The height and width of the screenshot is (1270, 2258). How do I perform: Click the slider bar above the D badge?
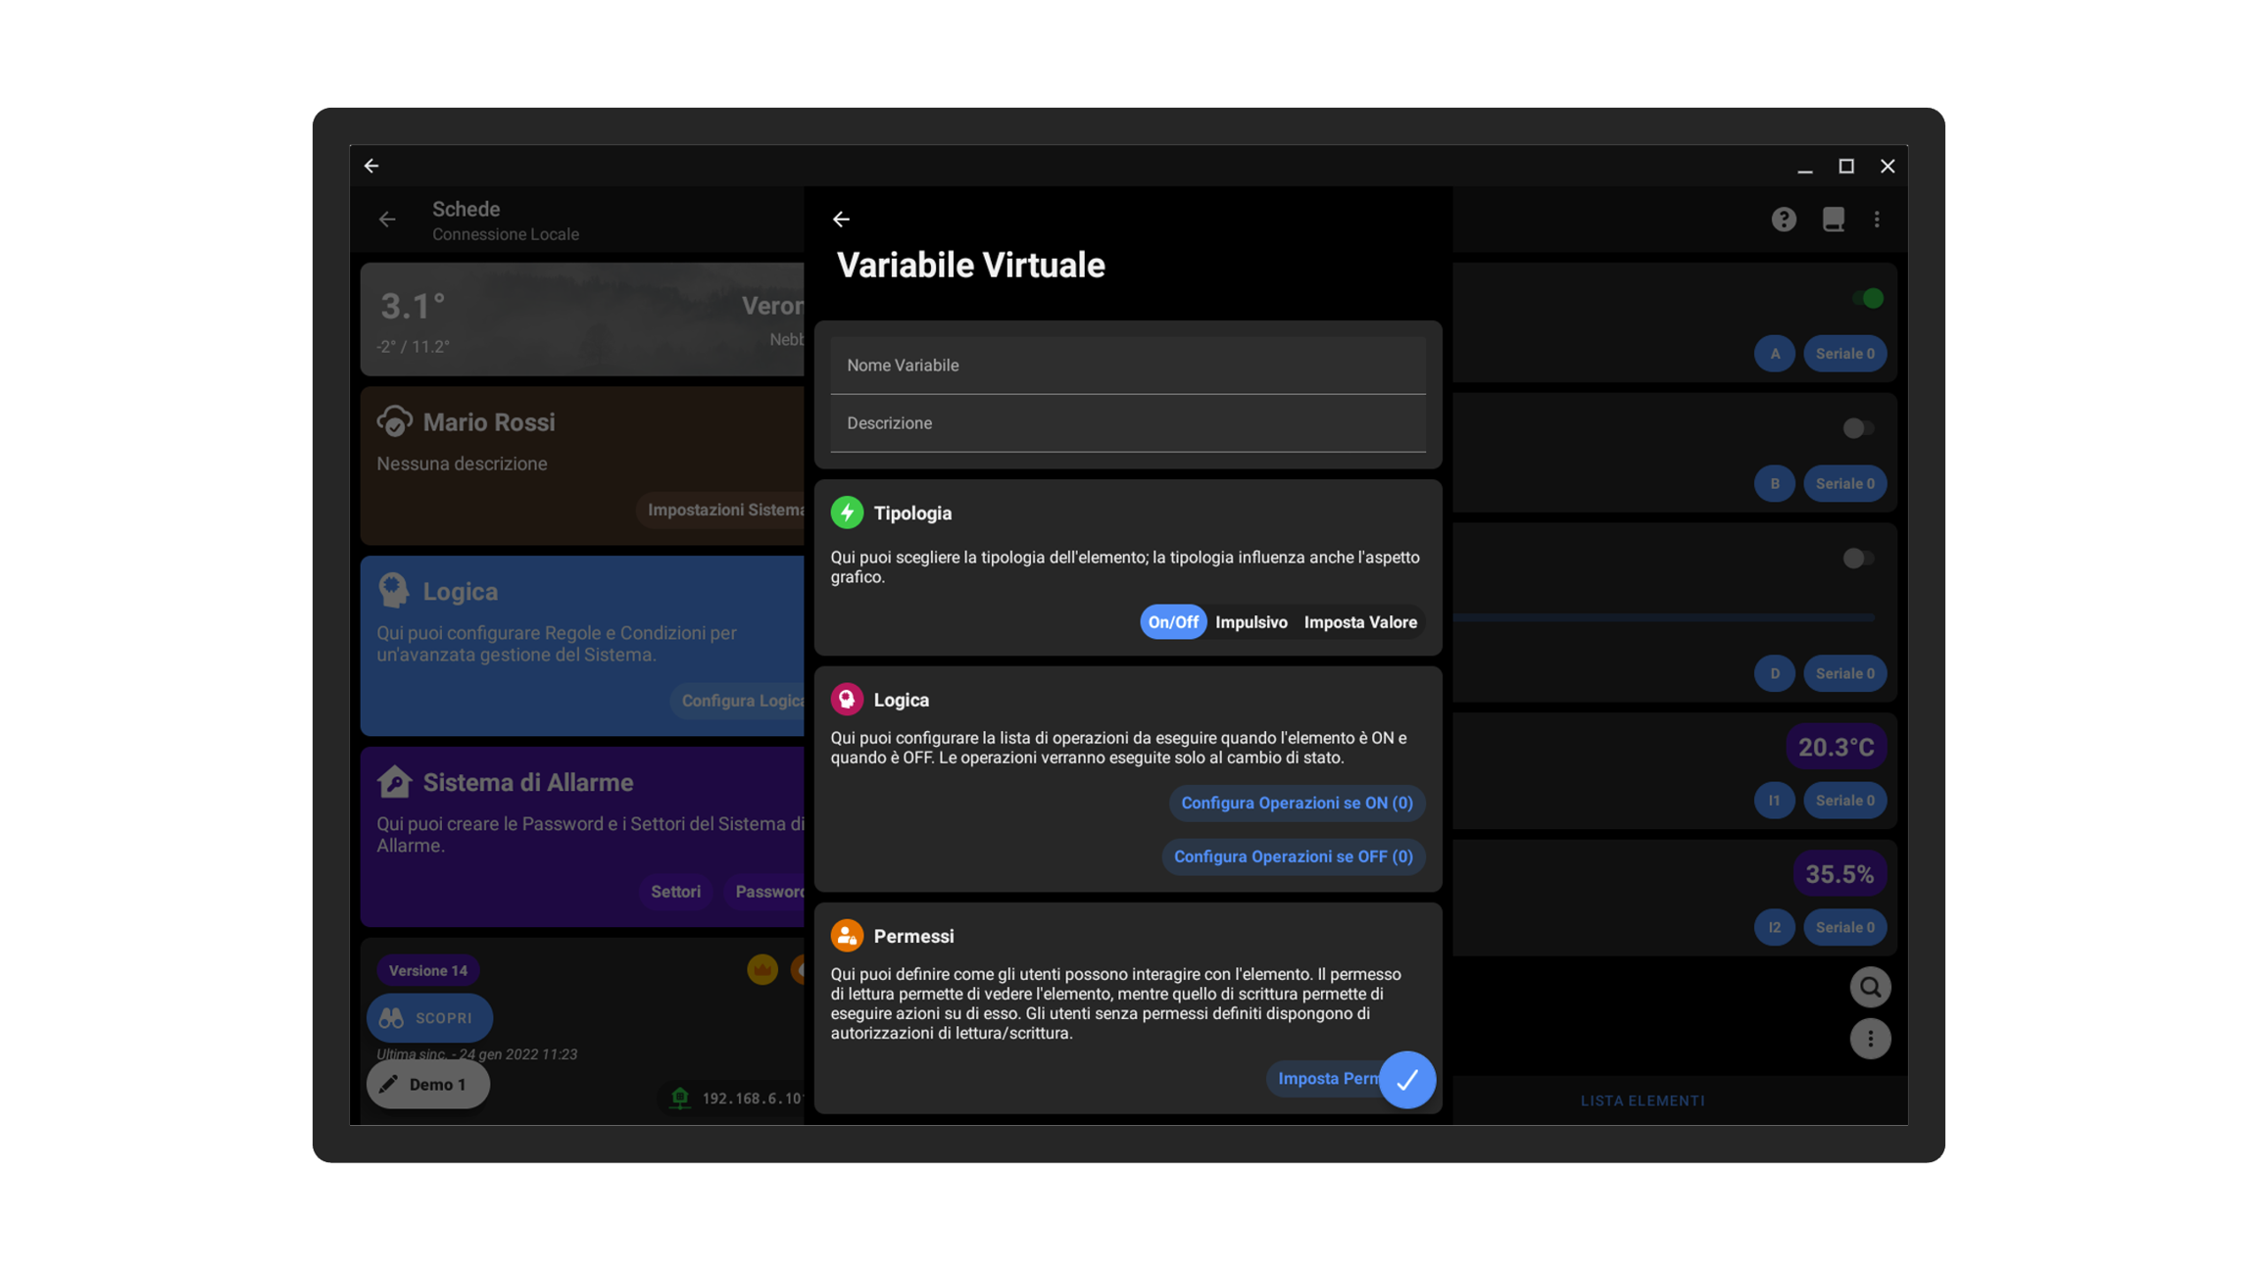(1663, 617)
